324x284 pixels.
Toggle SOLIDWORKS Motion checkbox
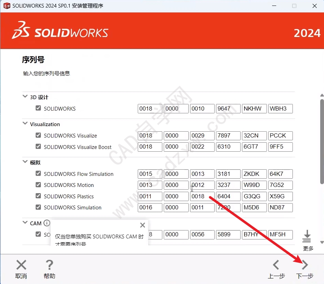[38, 184]
